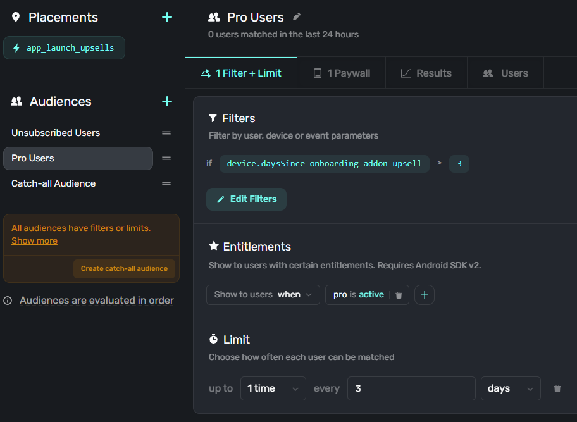
Task: Add a new placement with plus icon
Action: point(167,18)
